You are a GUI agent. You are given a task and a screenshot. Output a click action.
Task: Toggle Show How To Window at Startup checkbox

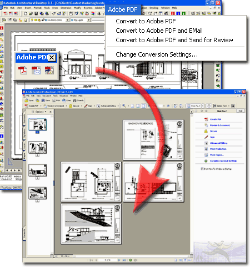click(202, 169)
